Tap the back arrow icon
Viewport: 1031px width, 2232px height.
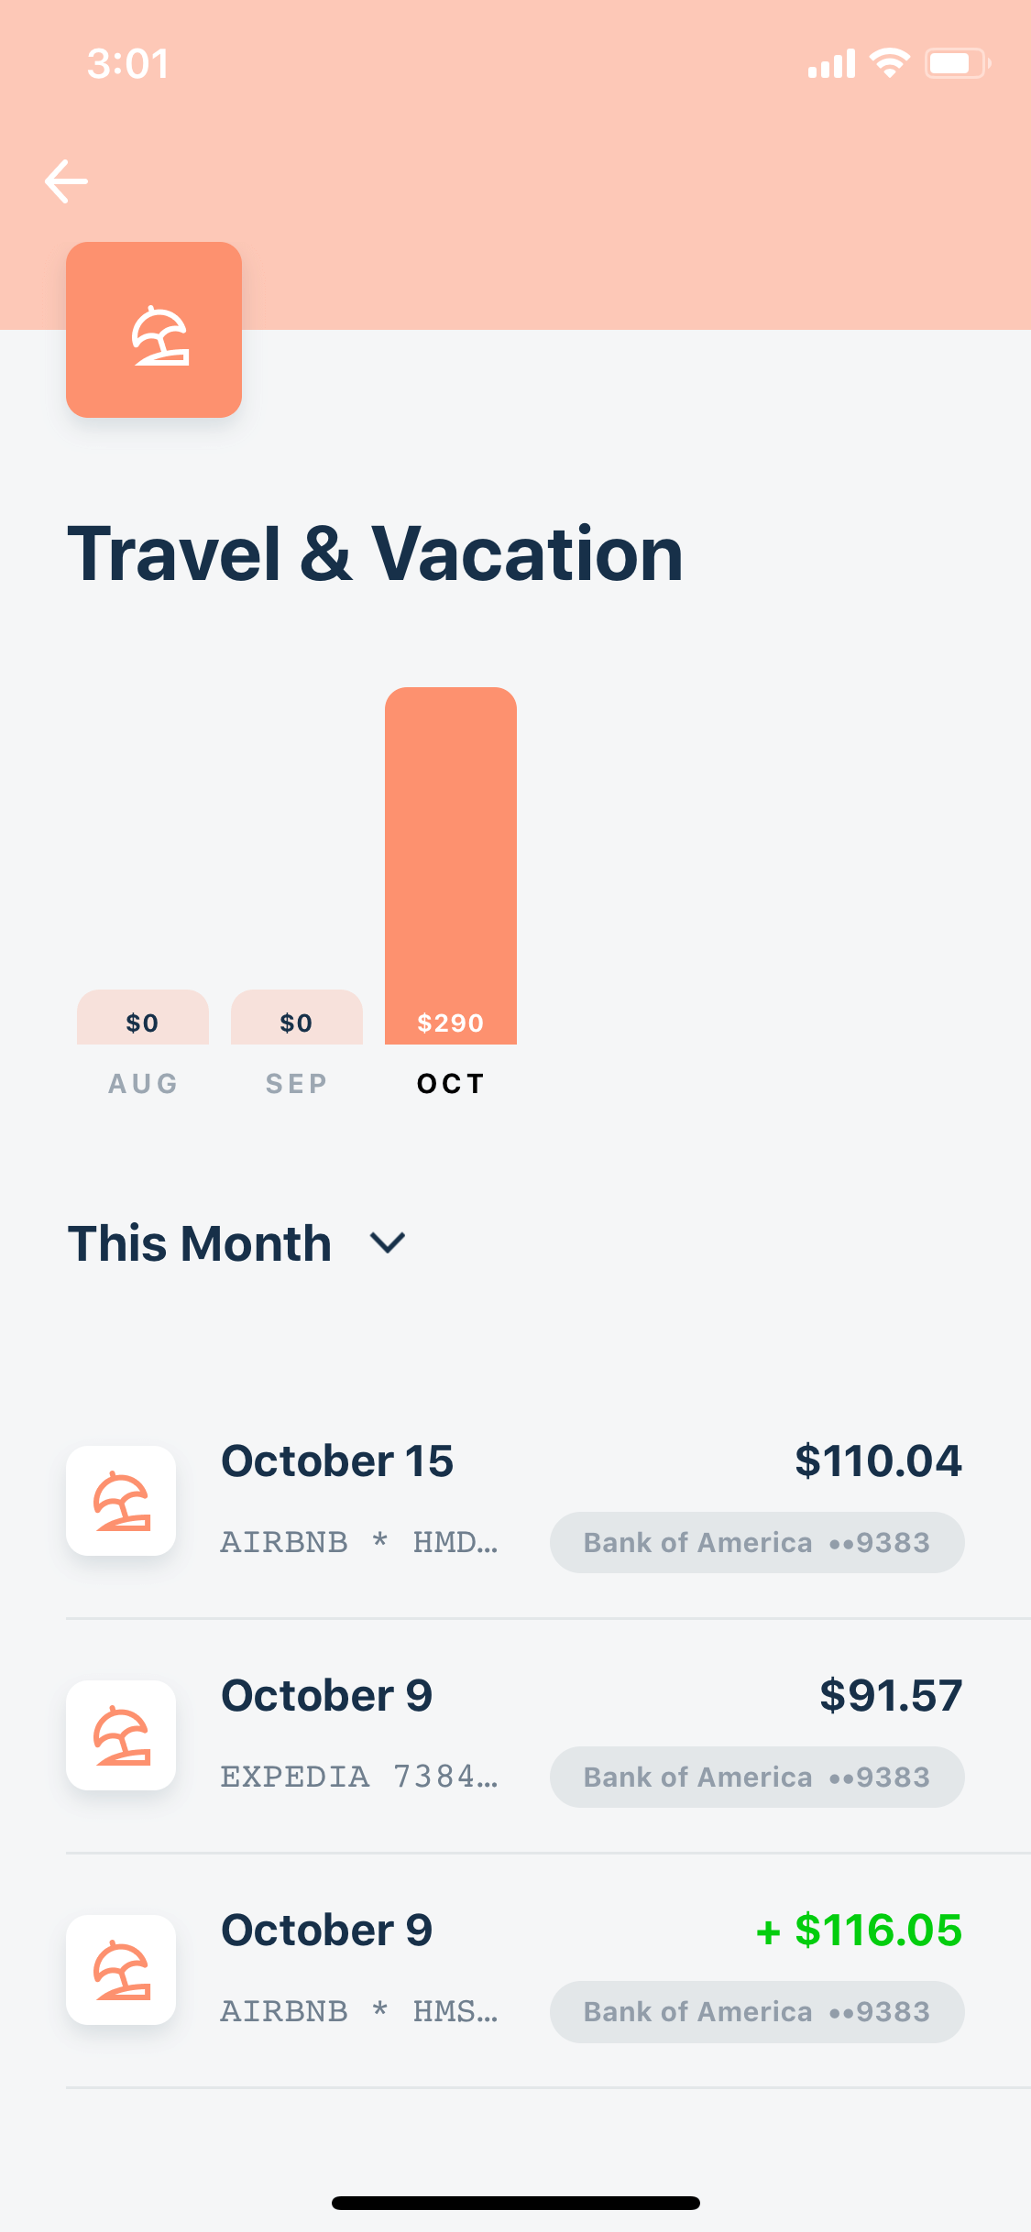[66, 181]
